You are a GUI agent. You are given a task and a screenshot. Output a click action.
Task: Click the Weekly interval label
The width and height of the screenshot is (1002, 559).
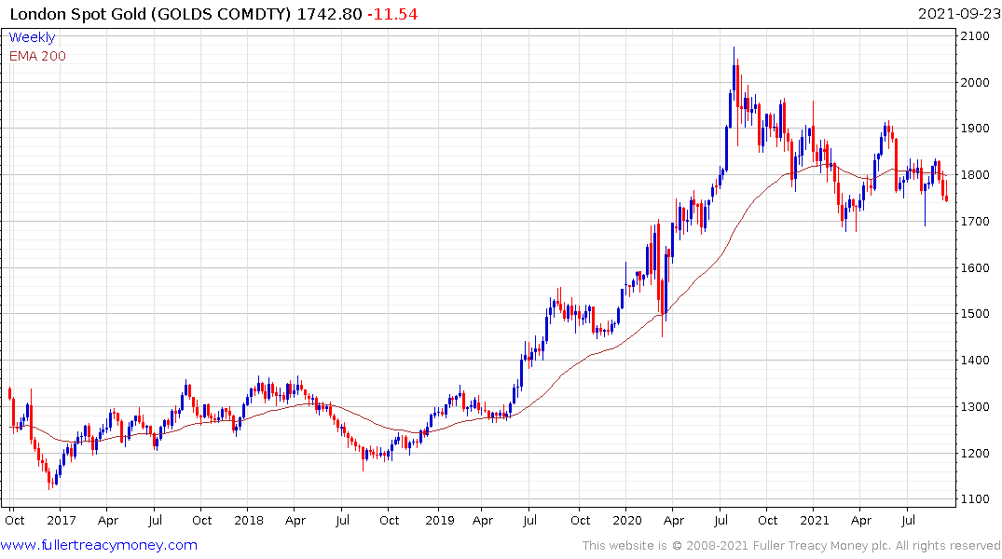click(32, 37)
